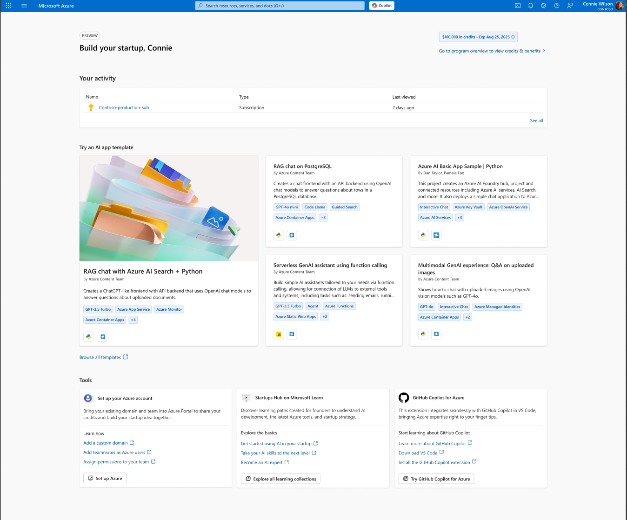The width and height of the screenshot is (627, 520).
Task: Click Python icon on Multimodal GenAI card
Action: (423, 334)
